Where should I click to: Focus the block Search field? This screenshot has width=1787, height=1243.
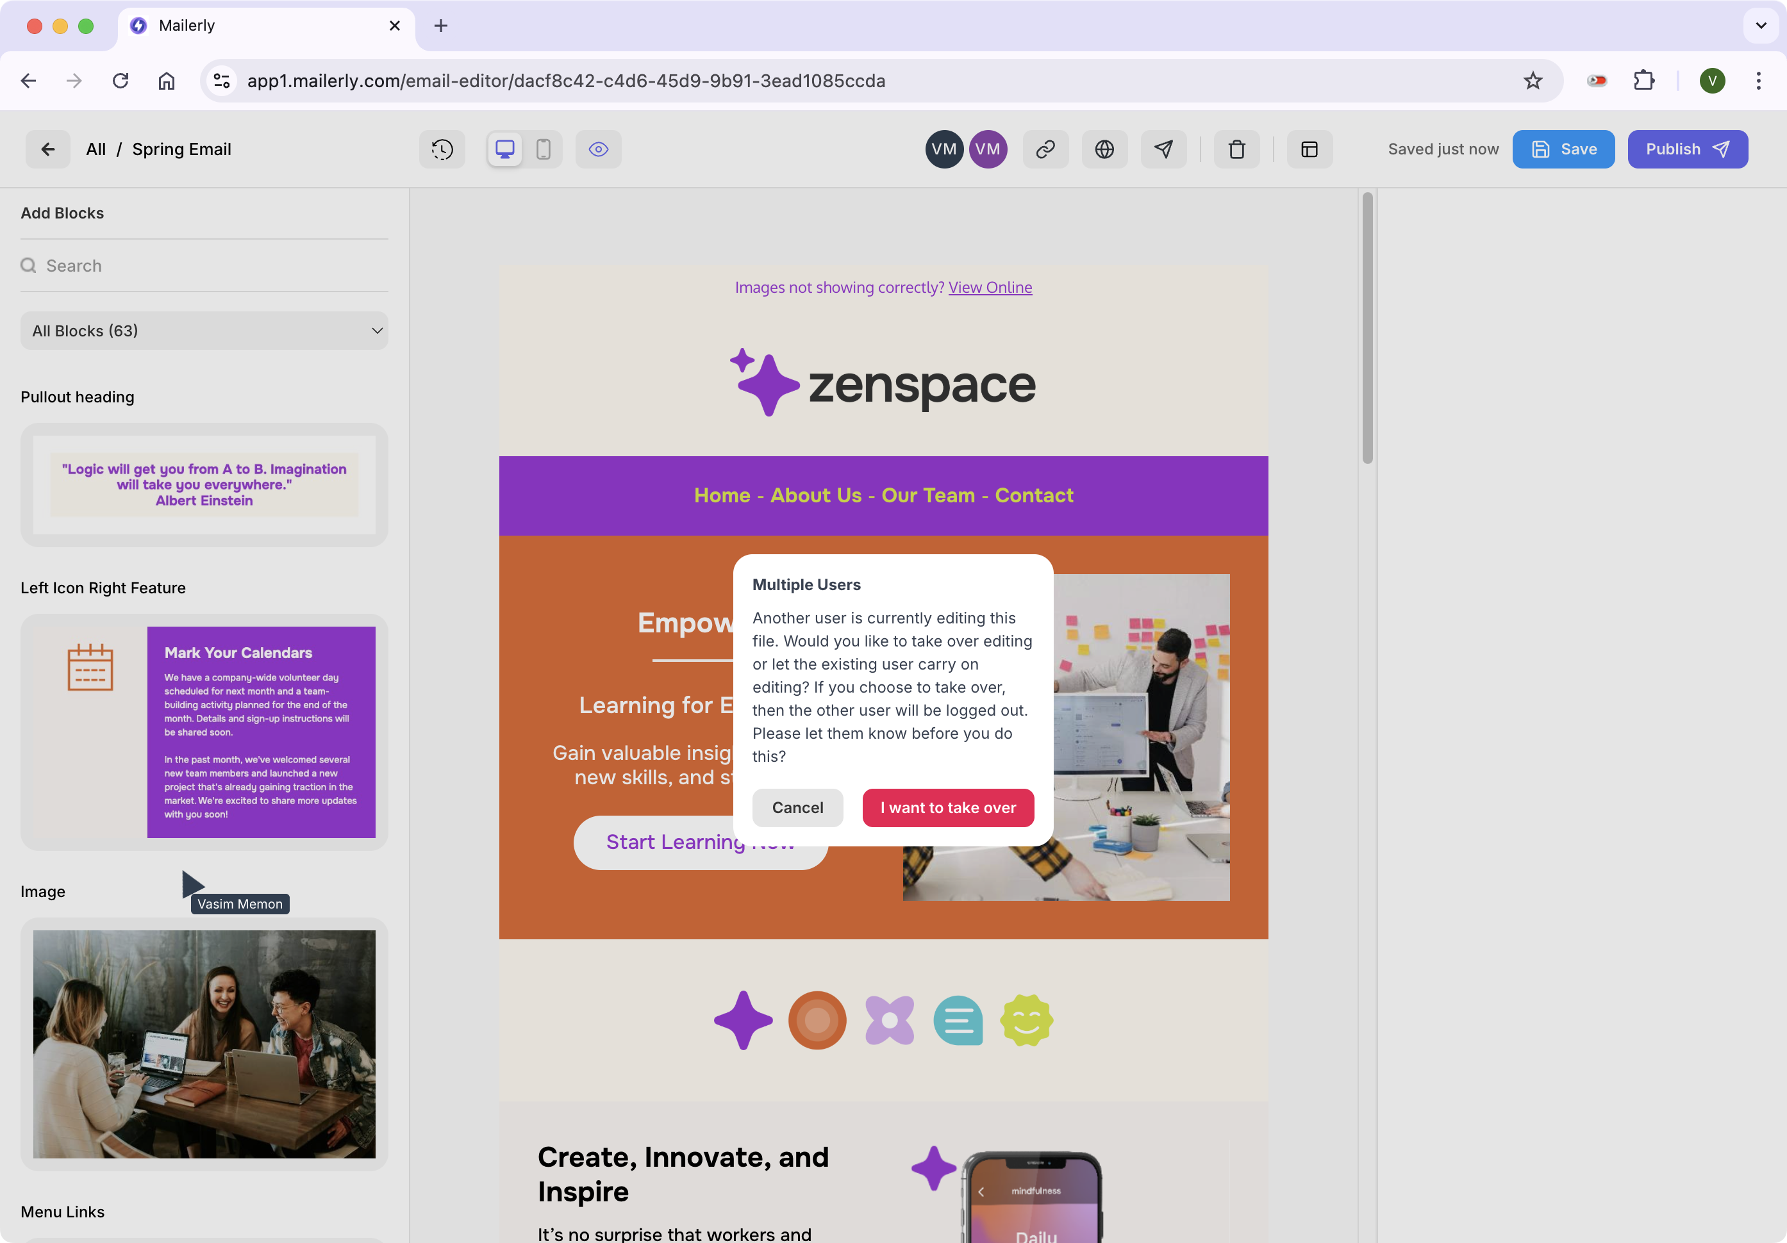point(210,266)
